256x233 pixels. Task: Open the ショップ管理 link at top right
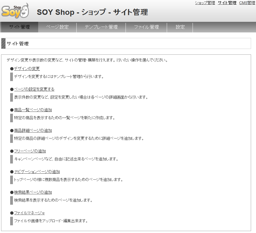click(205, 3)
